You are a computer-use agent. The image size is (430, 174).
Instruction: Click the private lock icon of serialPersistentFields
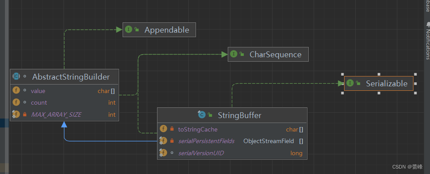pos(172,141)
